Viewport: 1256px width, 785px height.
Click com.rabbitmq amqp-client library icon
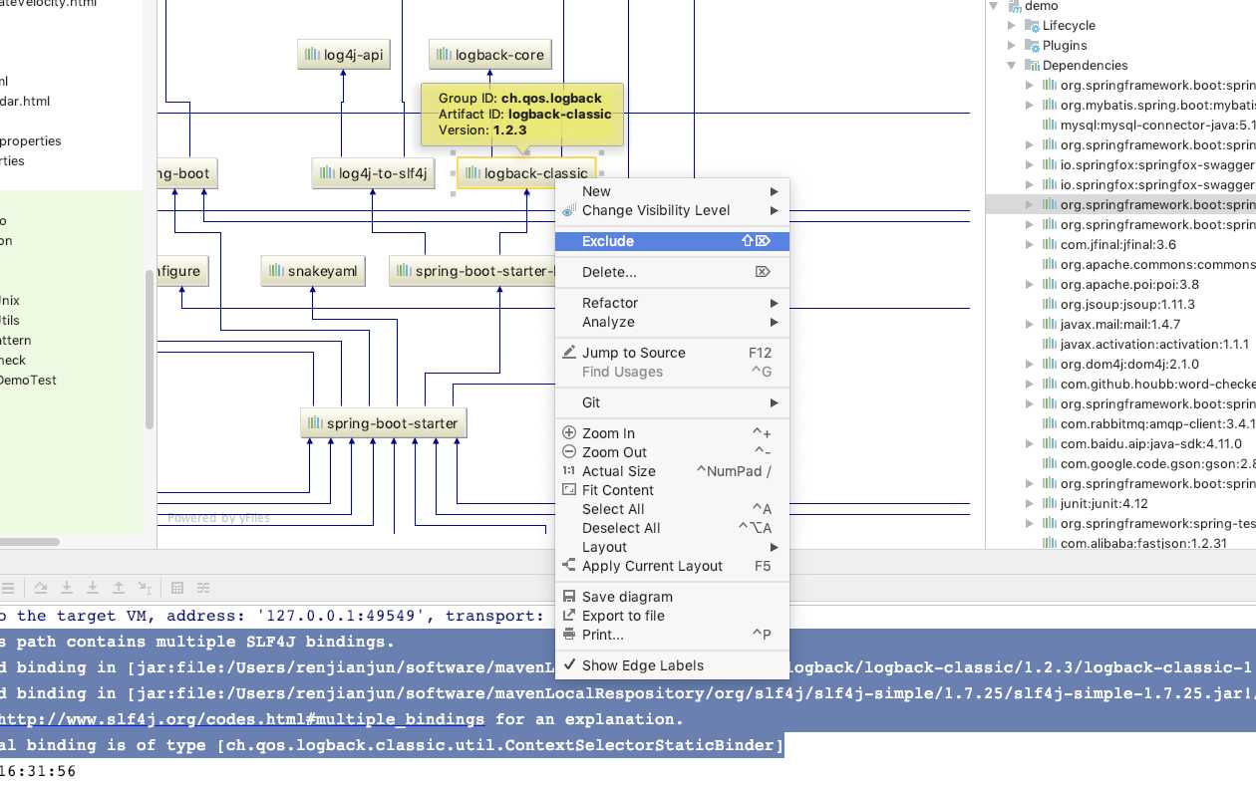point(1050,424)
